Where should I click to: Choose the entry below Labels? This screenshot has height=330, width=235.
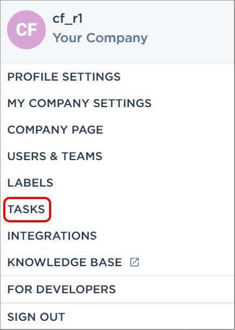click(26, 209)
